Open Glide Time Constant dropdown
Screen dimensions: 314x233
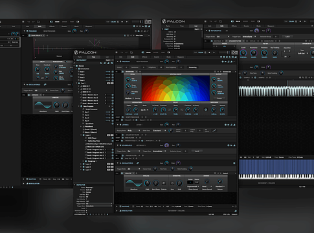pyautogui.click(x=159, y=131)
